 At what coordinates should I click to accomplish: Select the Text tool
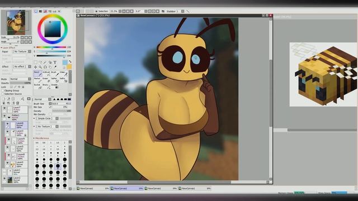click(x=55, y=62)
